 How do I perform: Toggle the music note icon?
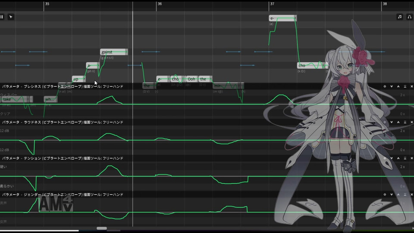click(x=399, y=17)
